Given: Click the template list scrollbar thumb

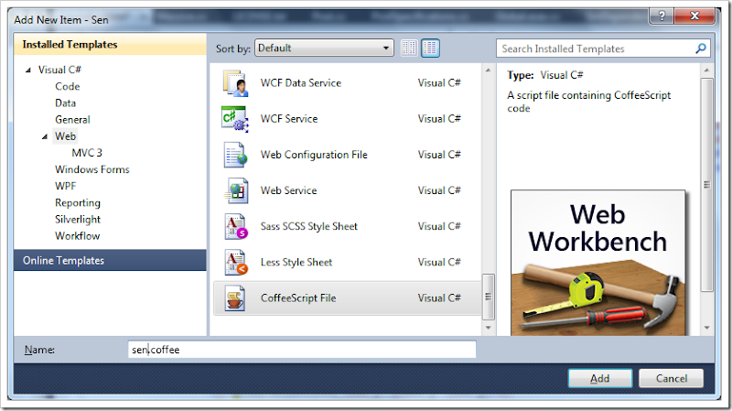Looking at the screenshot, I should click(x=488, y=297).
